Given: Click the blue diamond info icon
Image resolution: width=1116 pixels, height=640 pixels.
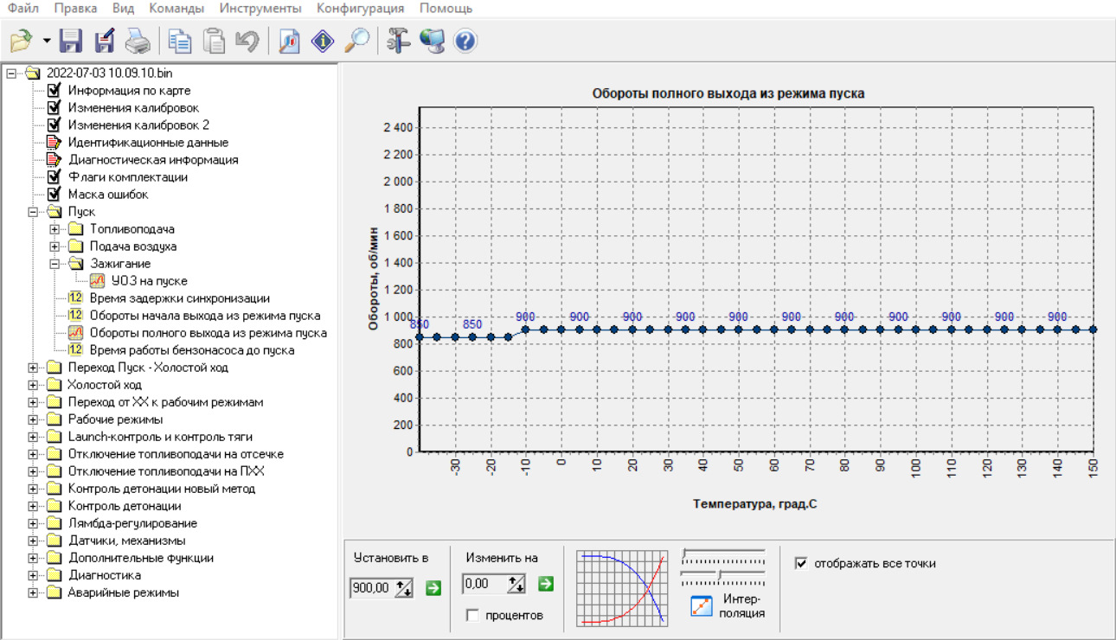Looking at the screenshot, I should point(323,41).
